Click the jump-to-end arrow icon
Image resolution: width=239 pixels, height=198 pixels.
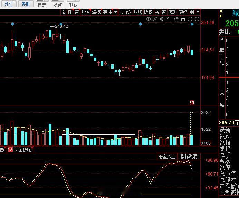click(x=192, y=12)
